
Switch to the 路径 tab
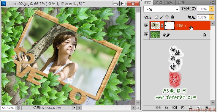[x=170, y=2]
